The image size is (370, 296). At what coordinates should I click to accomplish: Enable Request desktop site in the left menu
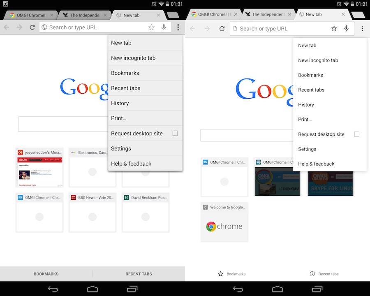176,133
